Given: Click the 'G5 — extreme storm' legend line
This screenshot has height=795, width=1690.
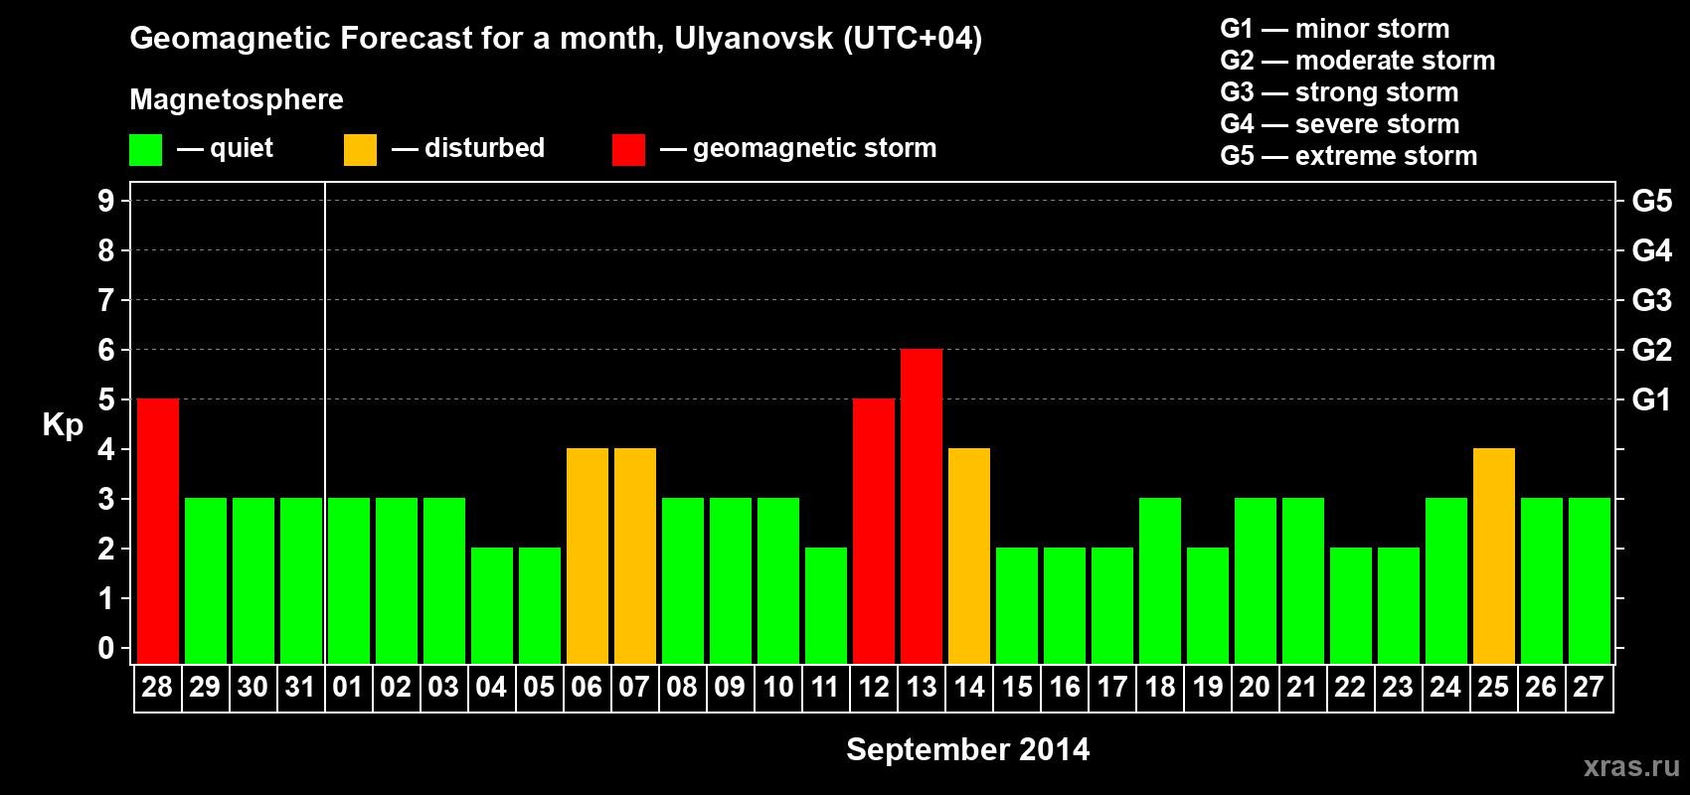Looking at the screenshot, I should 1349,156.
